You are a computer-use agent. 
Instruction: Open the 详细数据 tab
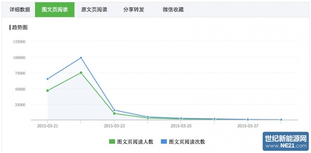20,10
